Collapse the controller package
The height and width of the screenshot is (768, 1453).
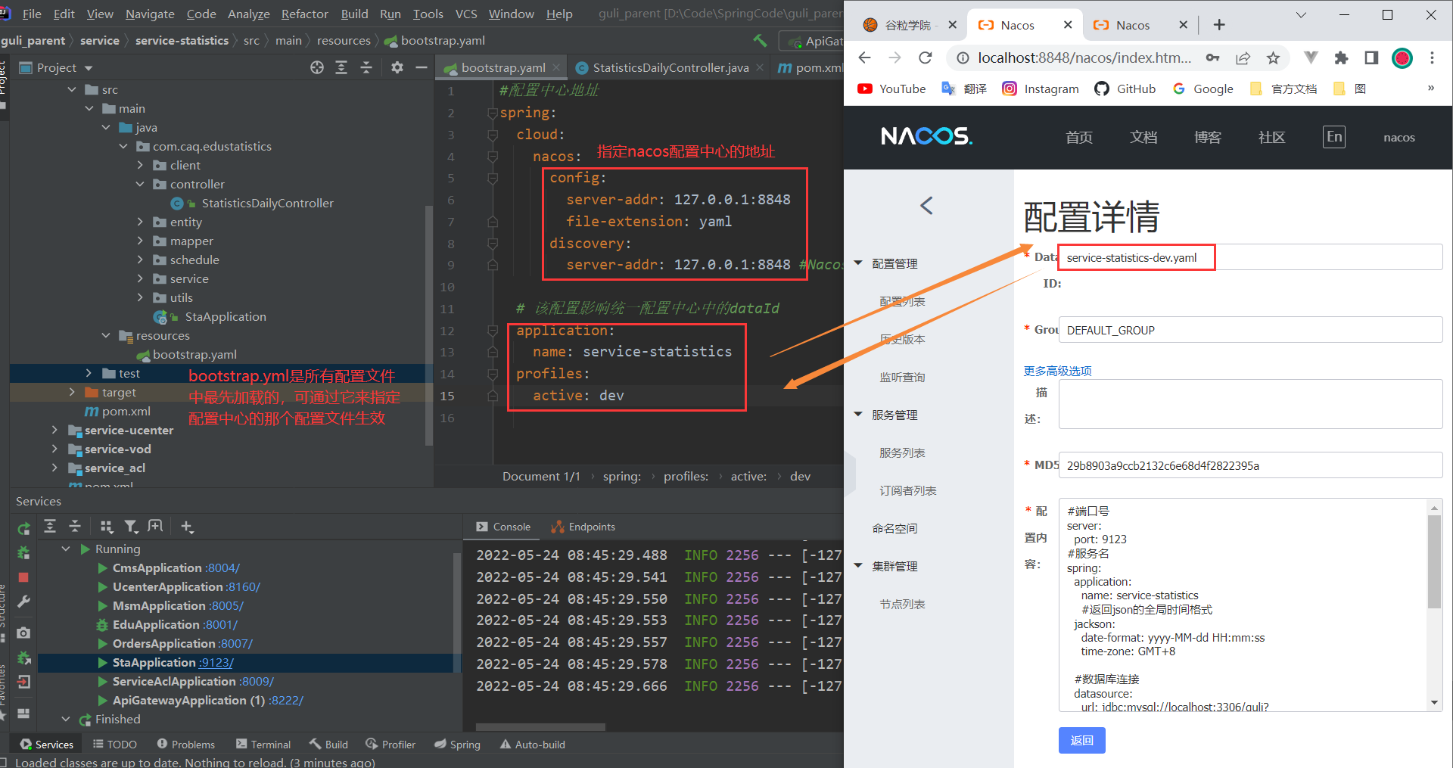140,184
